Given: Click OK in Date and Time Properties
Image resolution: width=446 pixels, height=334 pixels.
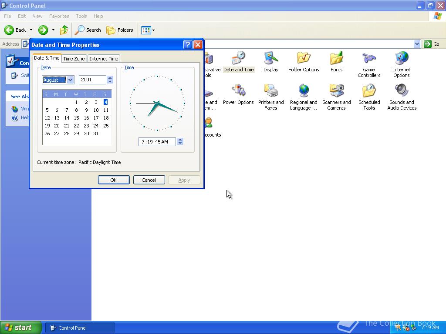Looking at the screenshot, I should [x=114, y=180].
